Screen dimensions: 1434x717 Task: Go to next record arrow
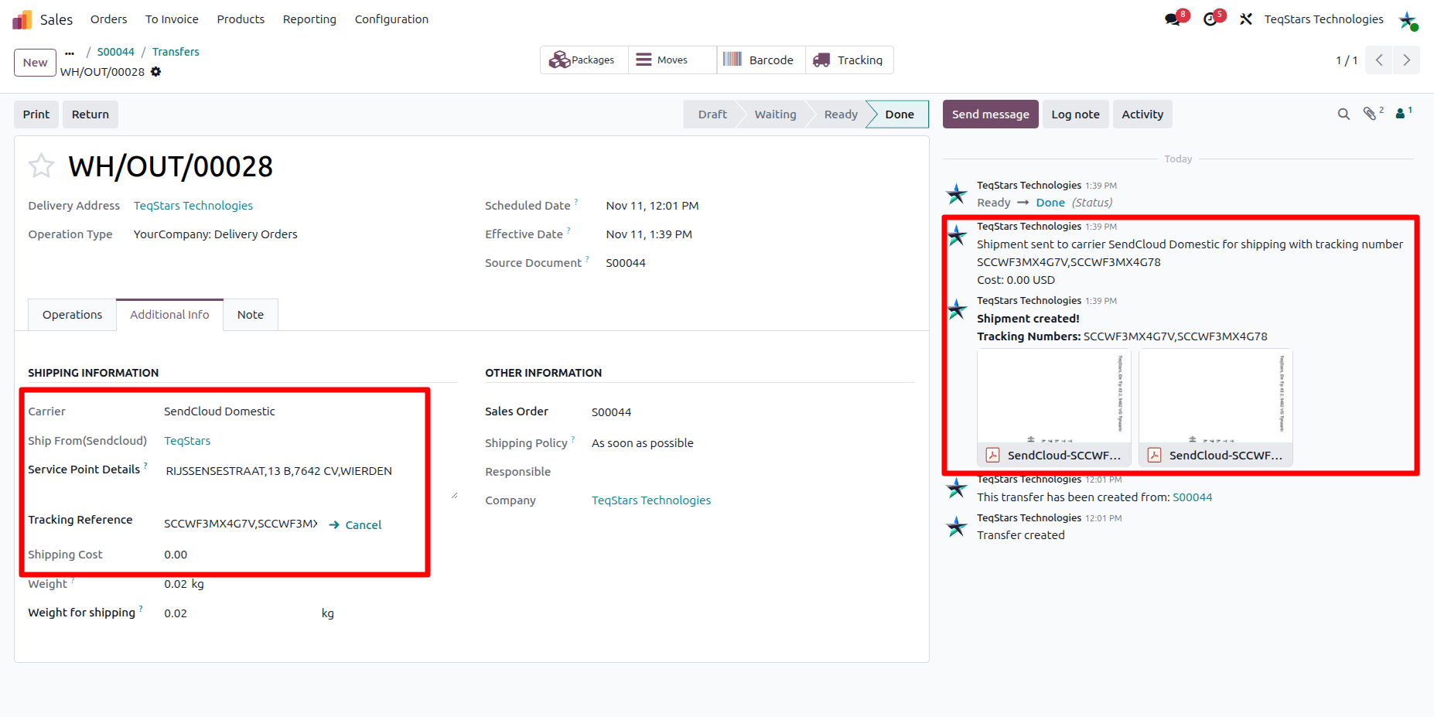coord(1406,60)
